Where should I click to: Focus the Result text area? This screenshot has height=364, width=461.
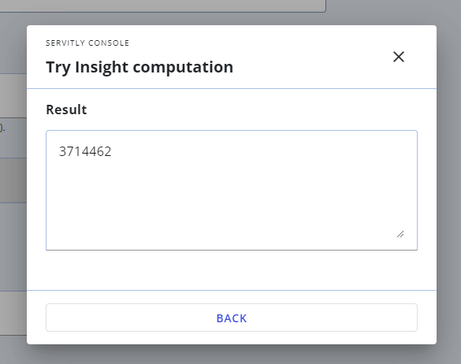click(x=232, y=190)
